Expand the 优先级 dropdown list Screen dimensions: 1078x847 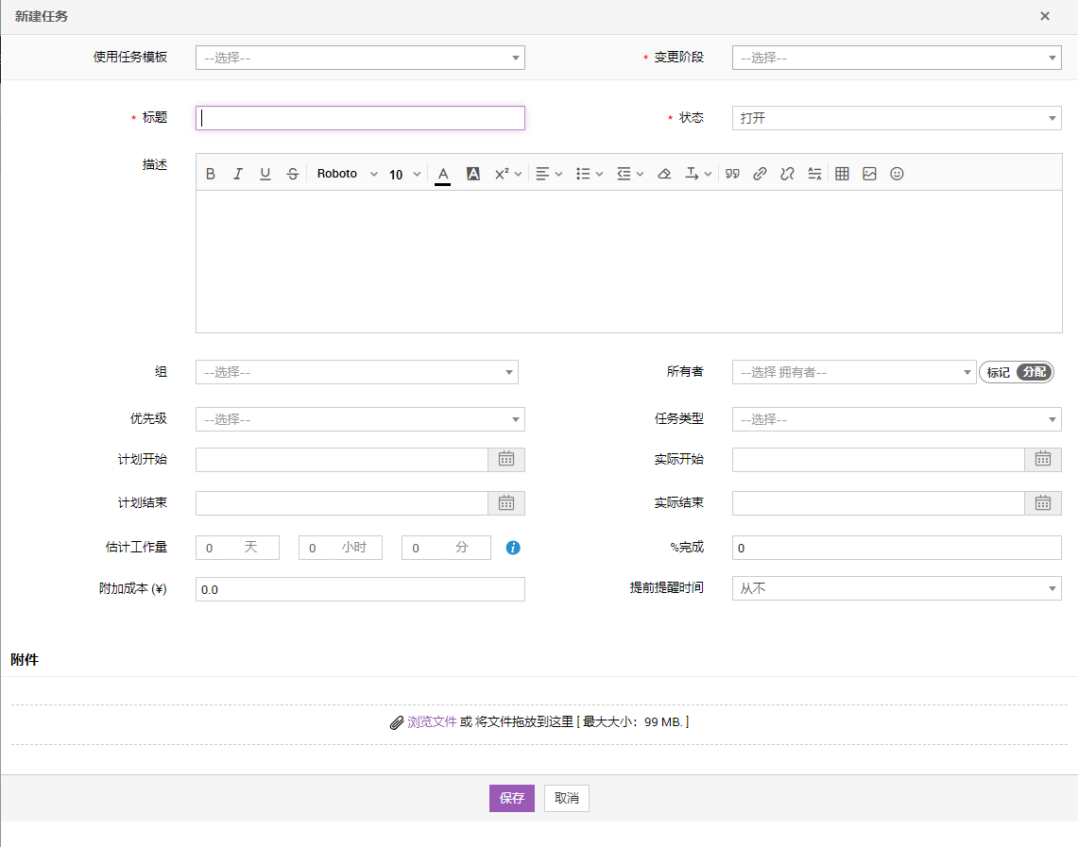[360, 419]
